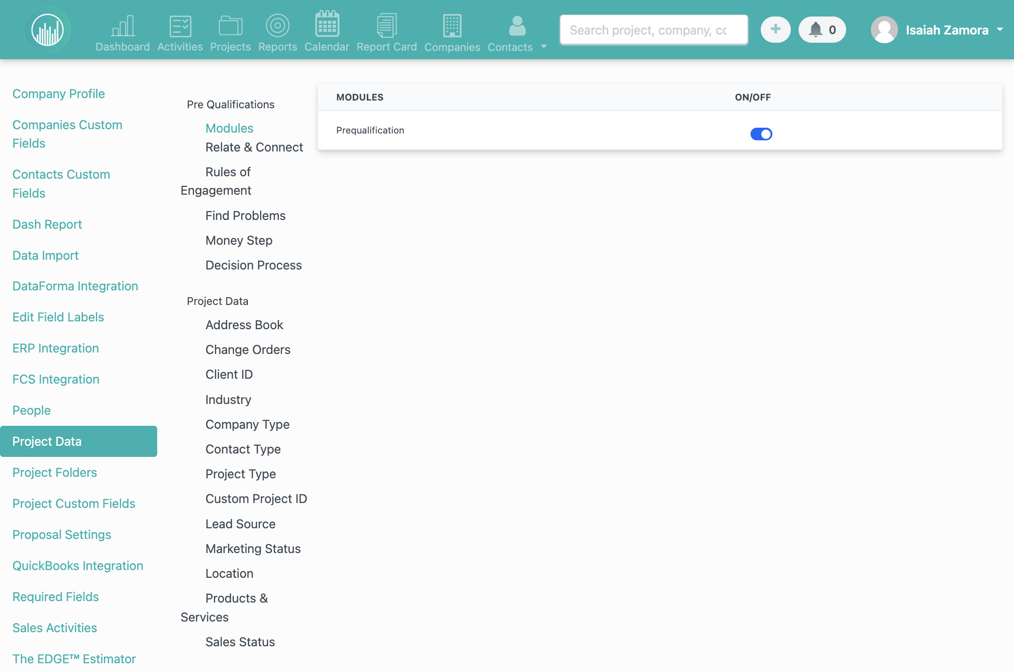Open the Dashboard bar chart icon

(123, 25)
